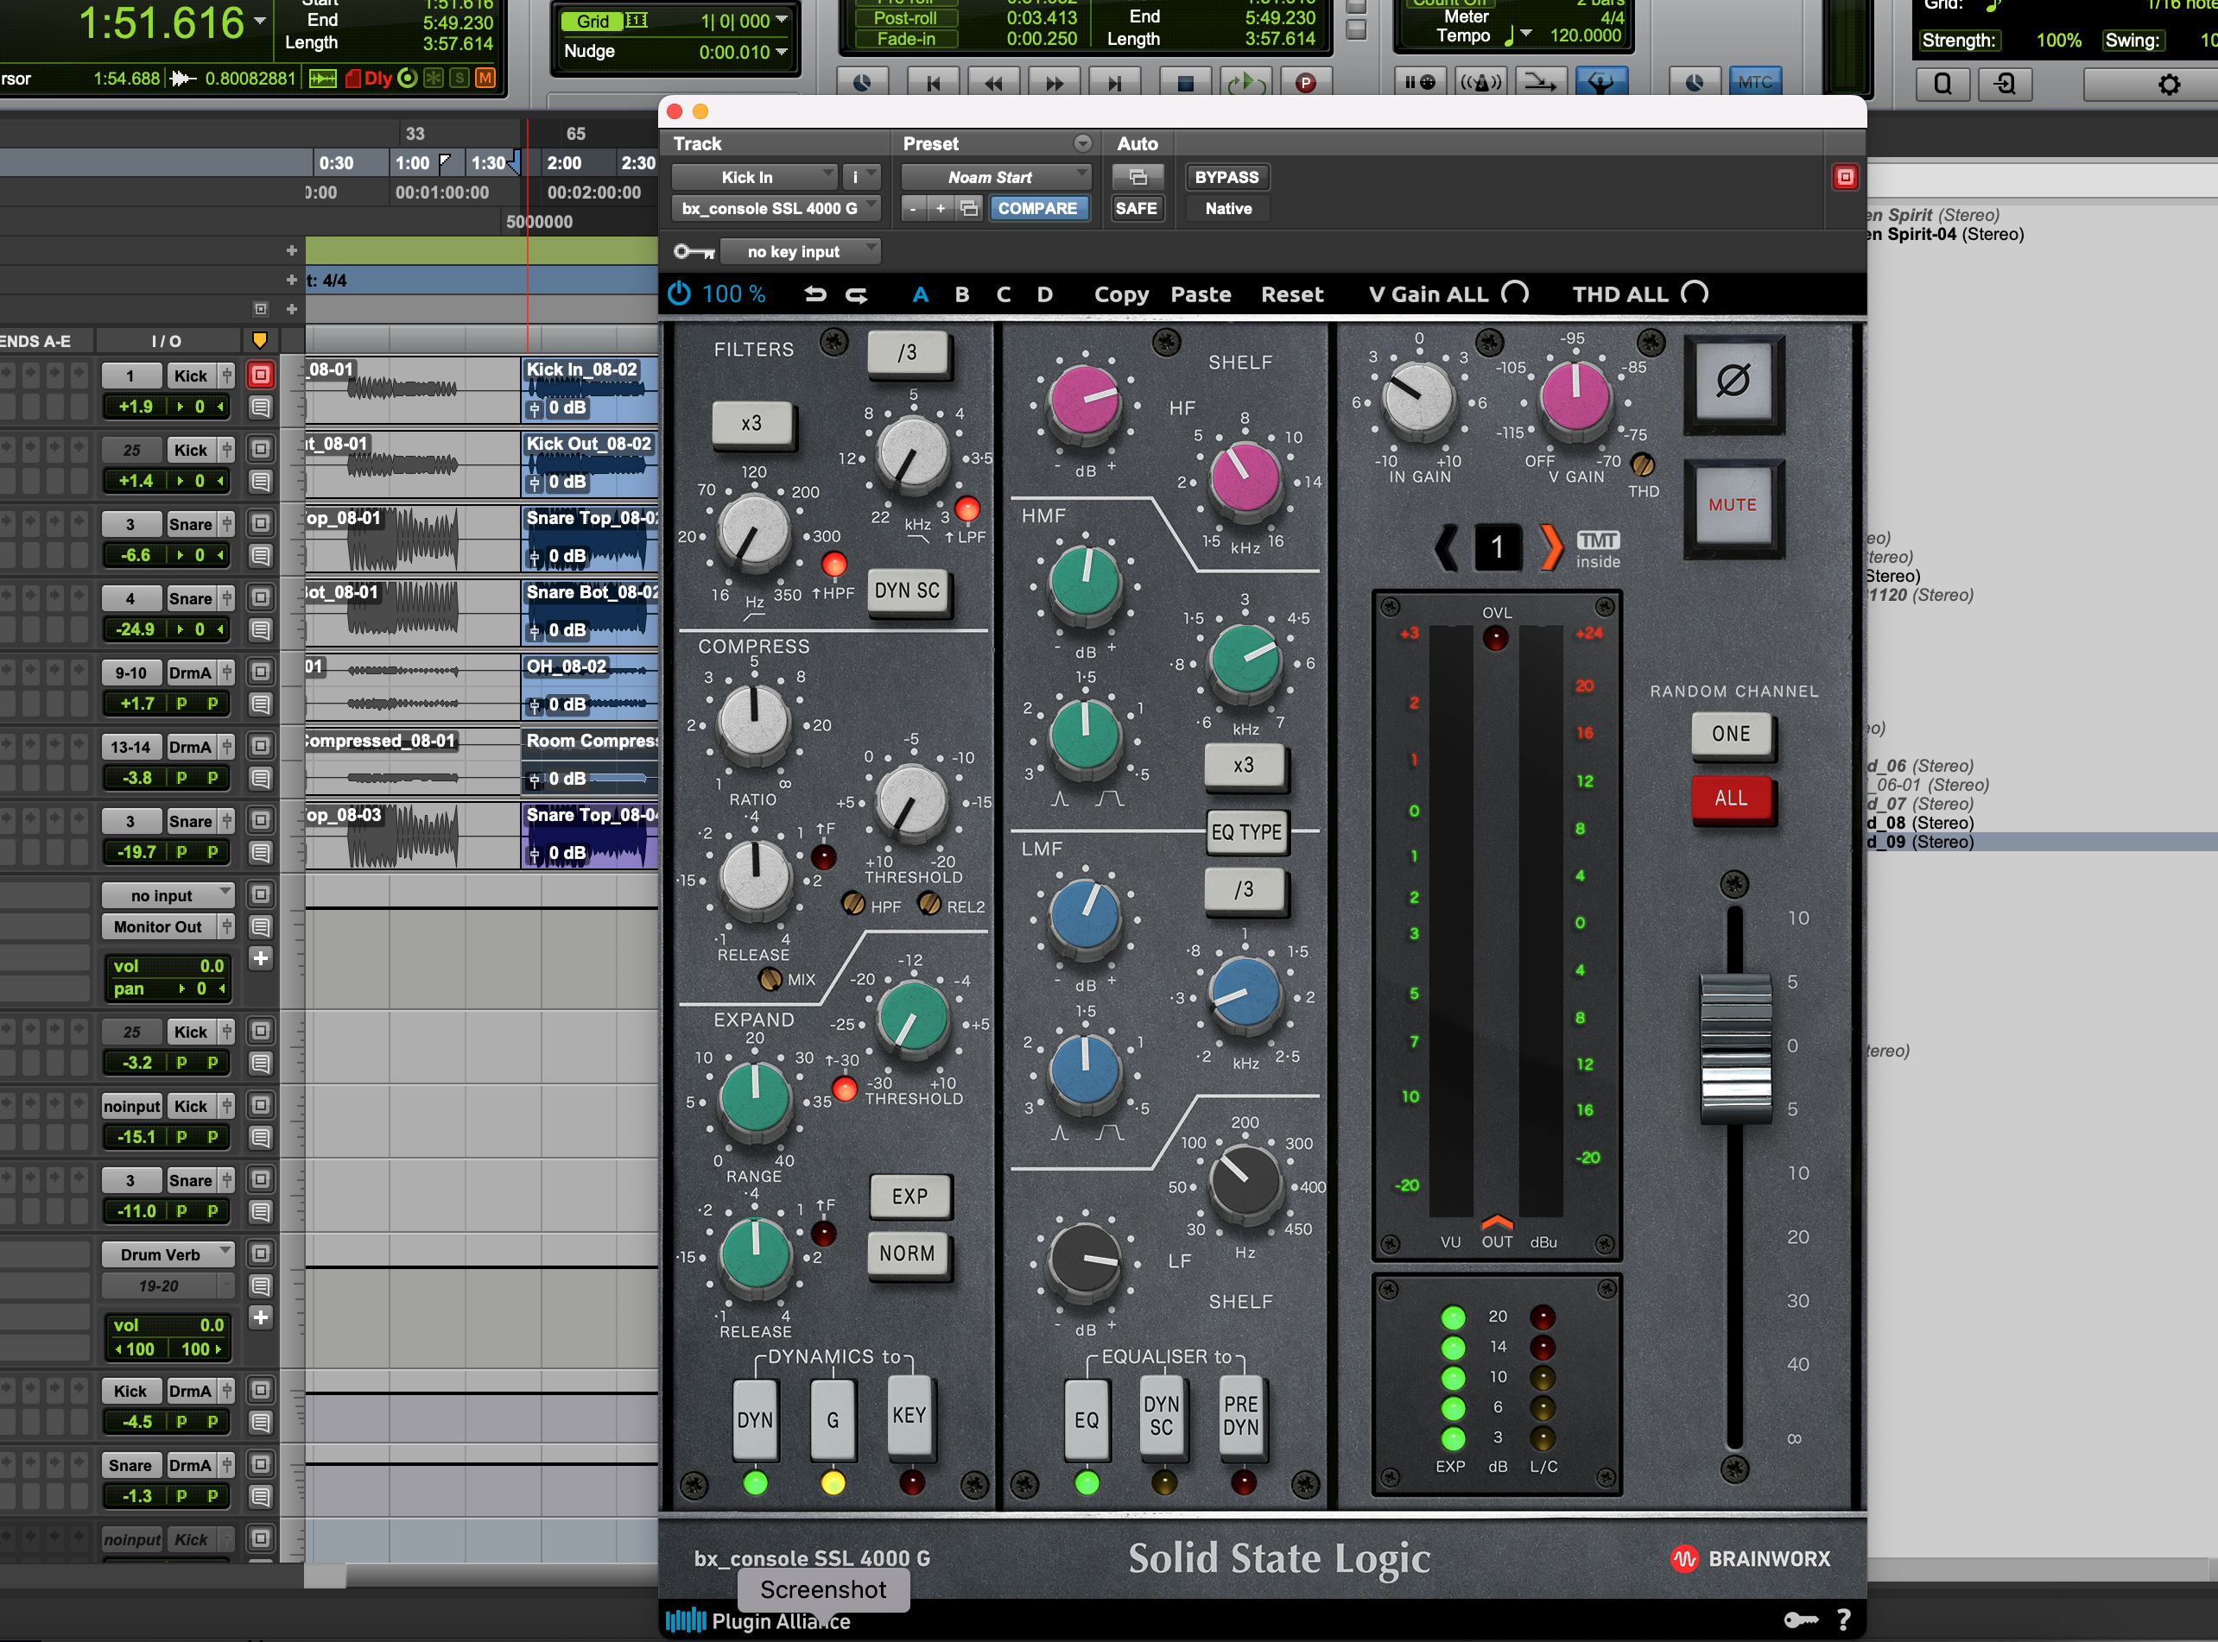Toggle the plugin BYPASS button
The height and width of the screenshot is (1642, 2218).
pyautogui.click(x=1226, y=177)
